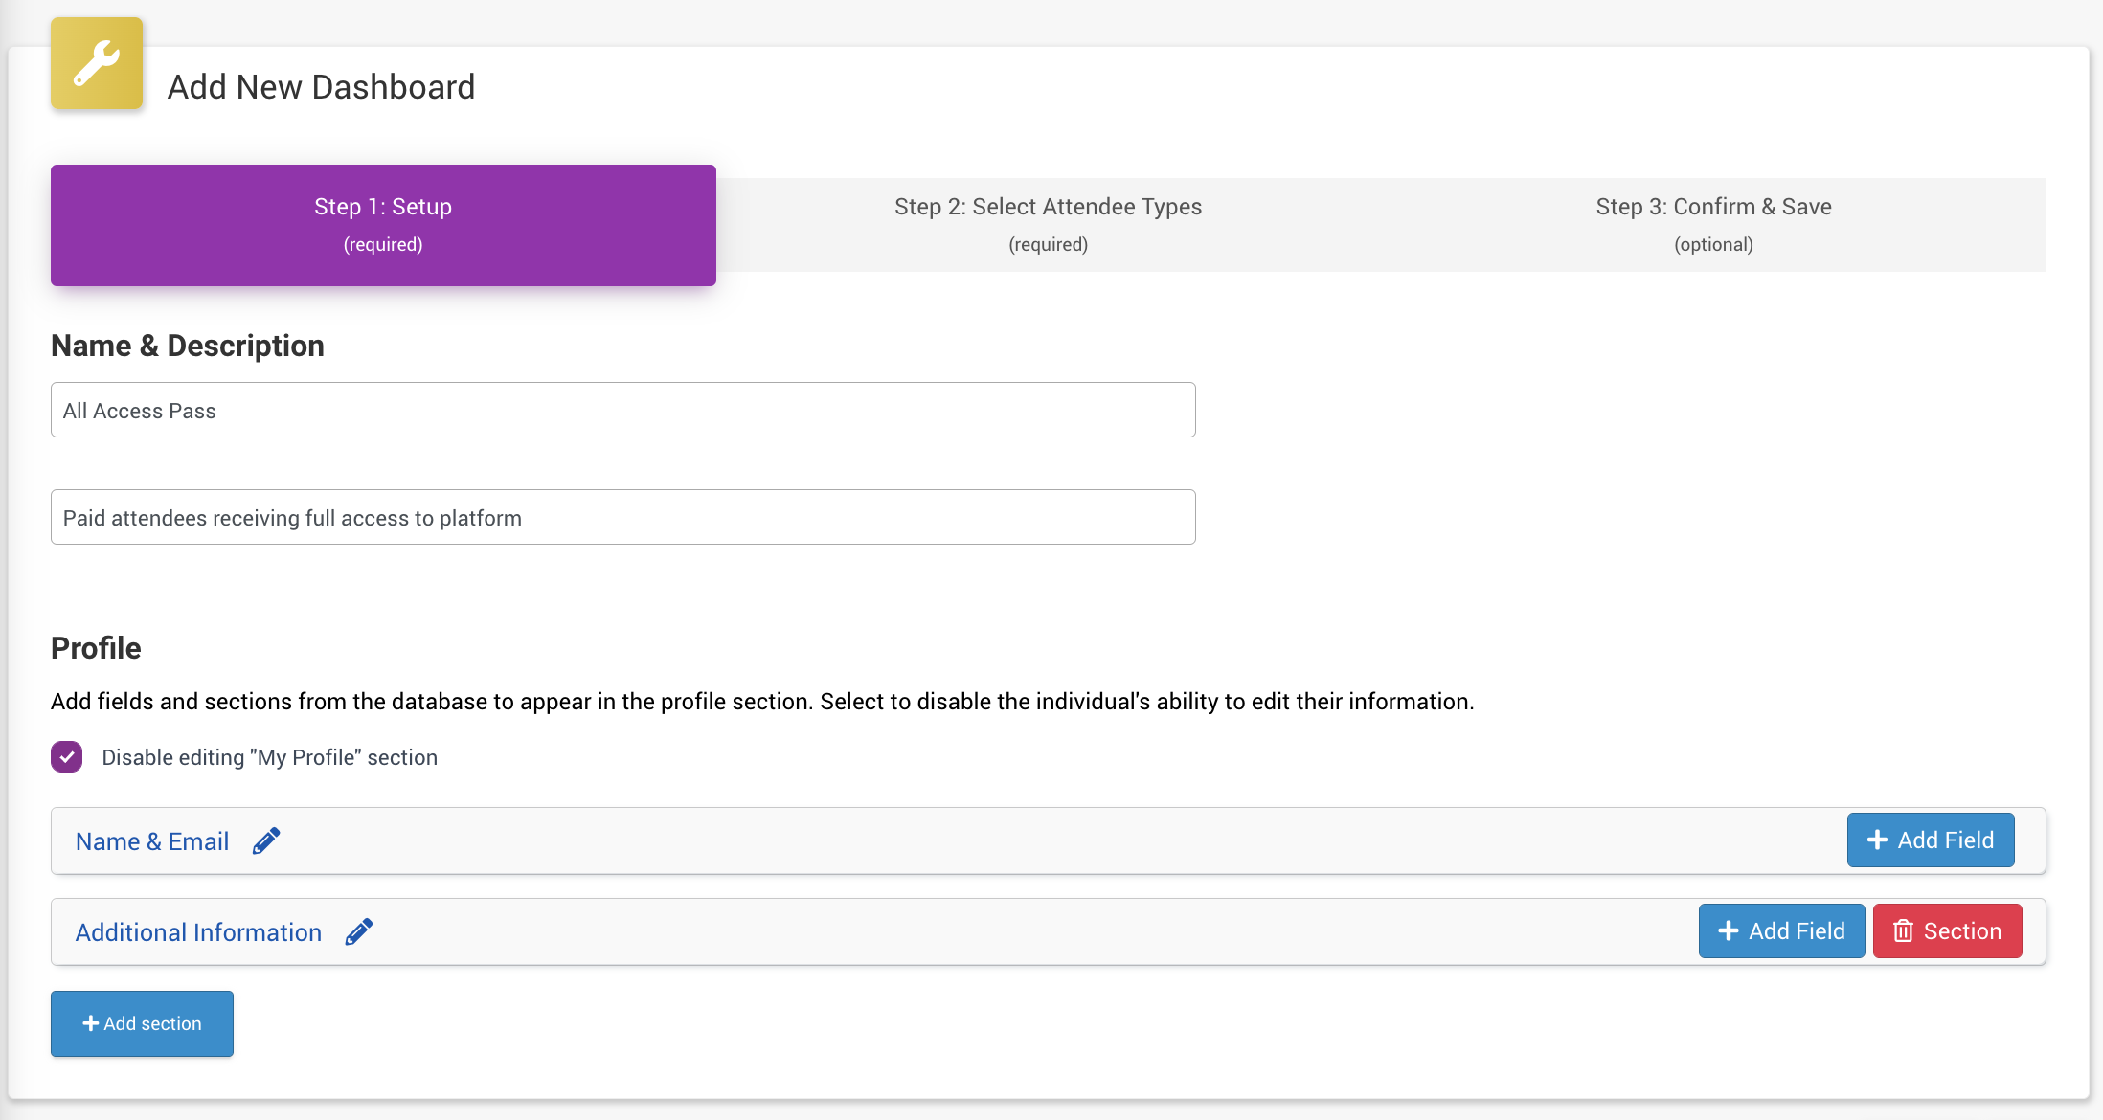Add Field to Name & Email section
This screenshot has width=2103, height=1120.
[x=1931, y=840]
